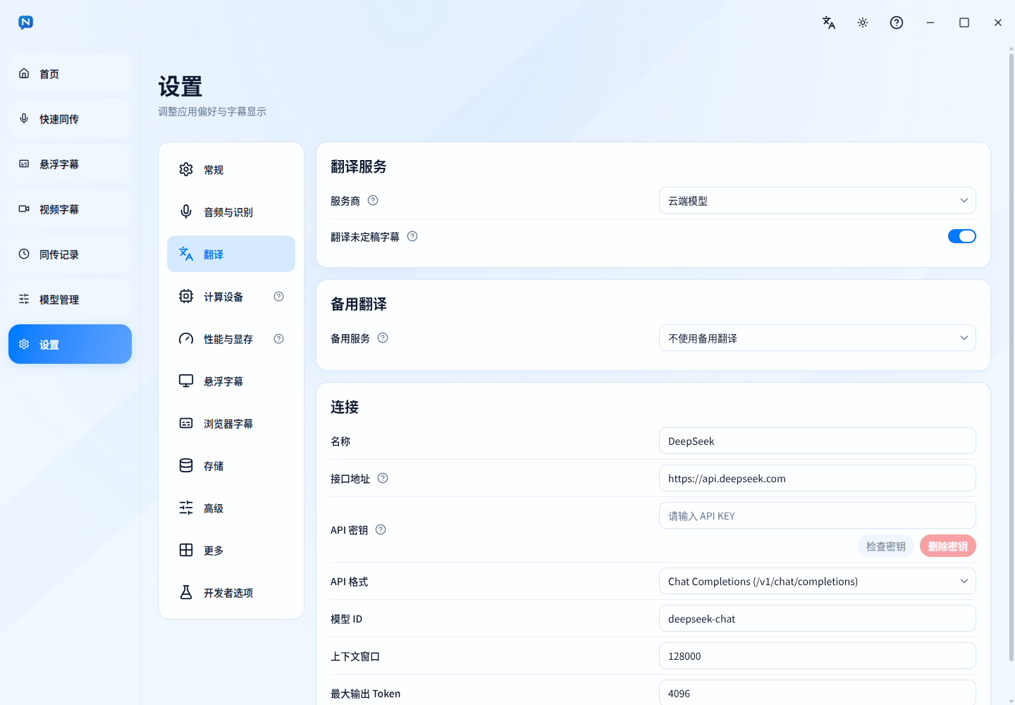Open 悬浮字幕 in the settings tab list
Screen dimensions: 1015x705
[231, 381]
